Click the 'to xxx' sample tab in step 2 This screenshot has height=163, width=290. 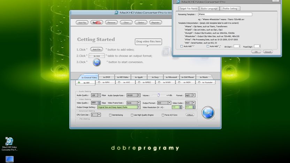pyautogui.click(x=97, y=56)
